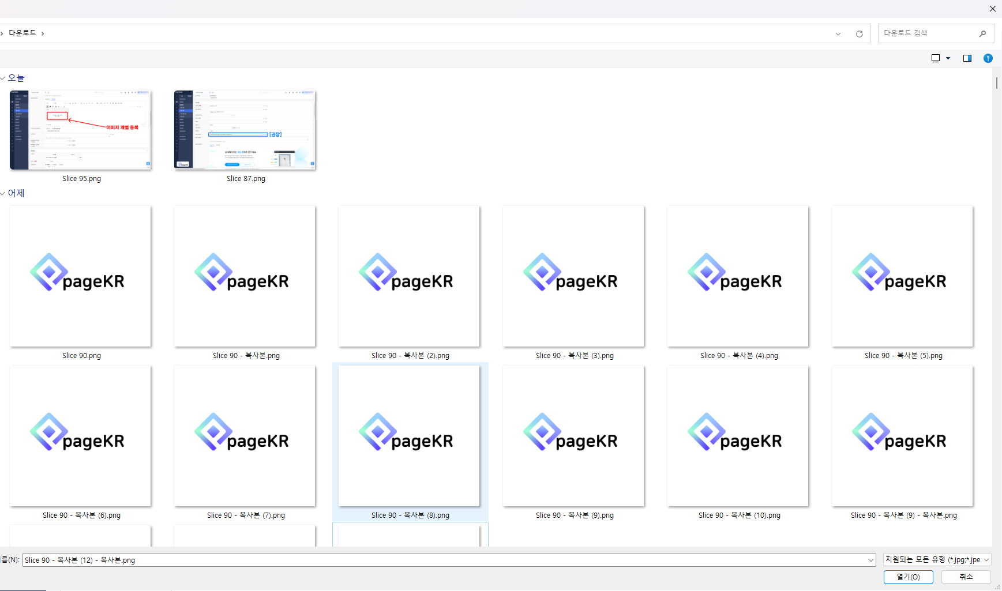This screenshot has height=591, width=1002.
Task: Select Slice 90 - 복사본 (2).png thumbnail
Action: coord(410,276)
